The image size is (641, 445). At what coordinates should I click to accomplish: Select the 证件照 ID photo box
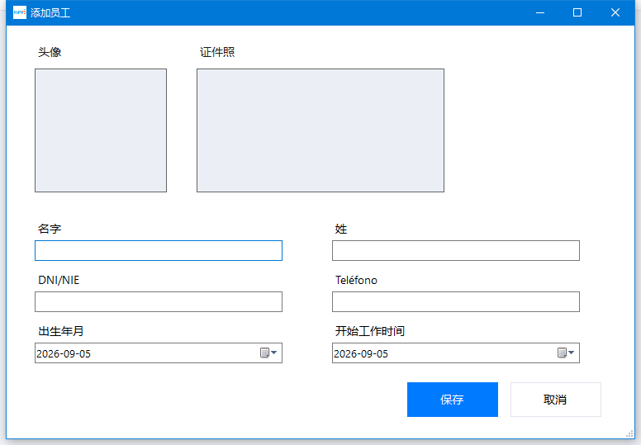(x=320, y=130)
